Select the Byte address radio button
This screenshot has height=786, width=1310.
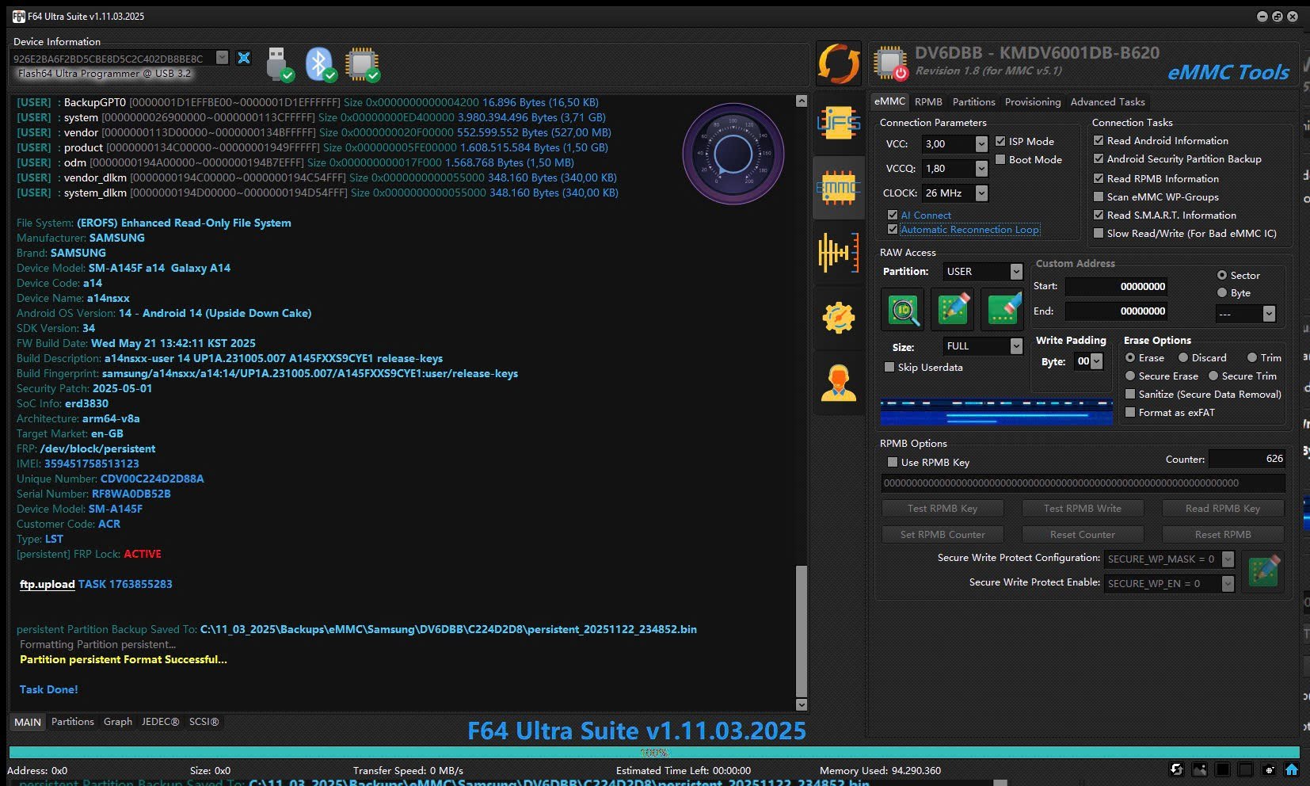click(x=1222, y=292)
